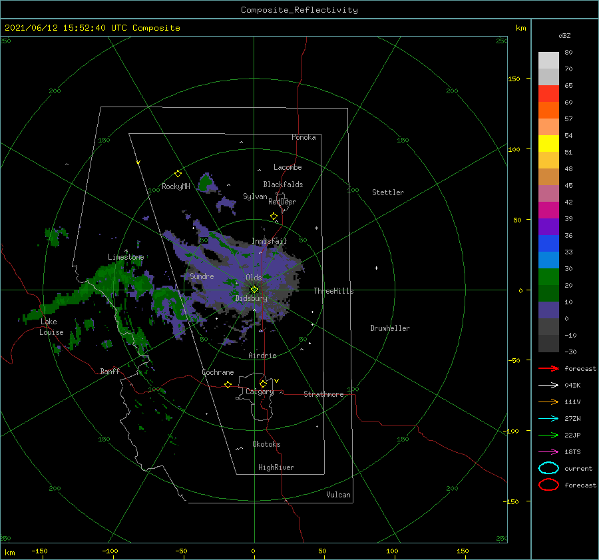Click the white plus marker east of ThreeHills
Screen dimensions: 599x560
click(x=376, y=268)
